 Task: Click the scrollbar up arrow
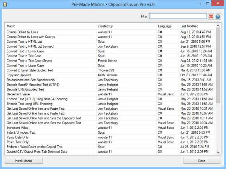pos(218,26)
